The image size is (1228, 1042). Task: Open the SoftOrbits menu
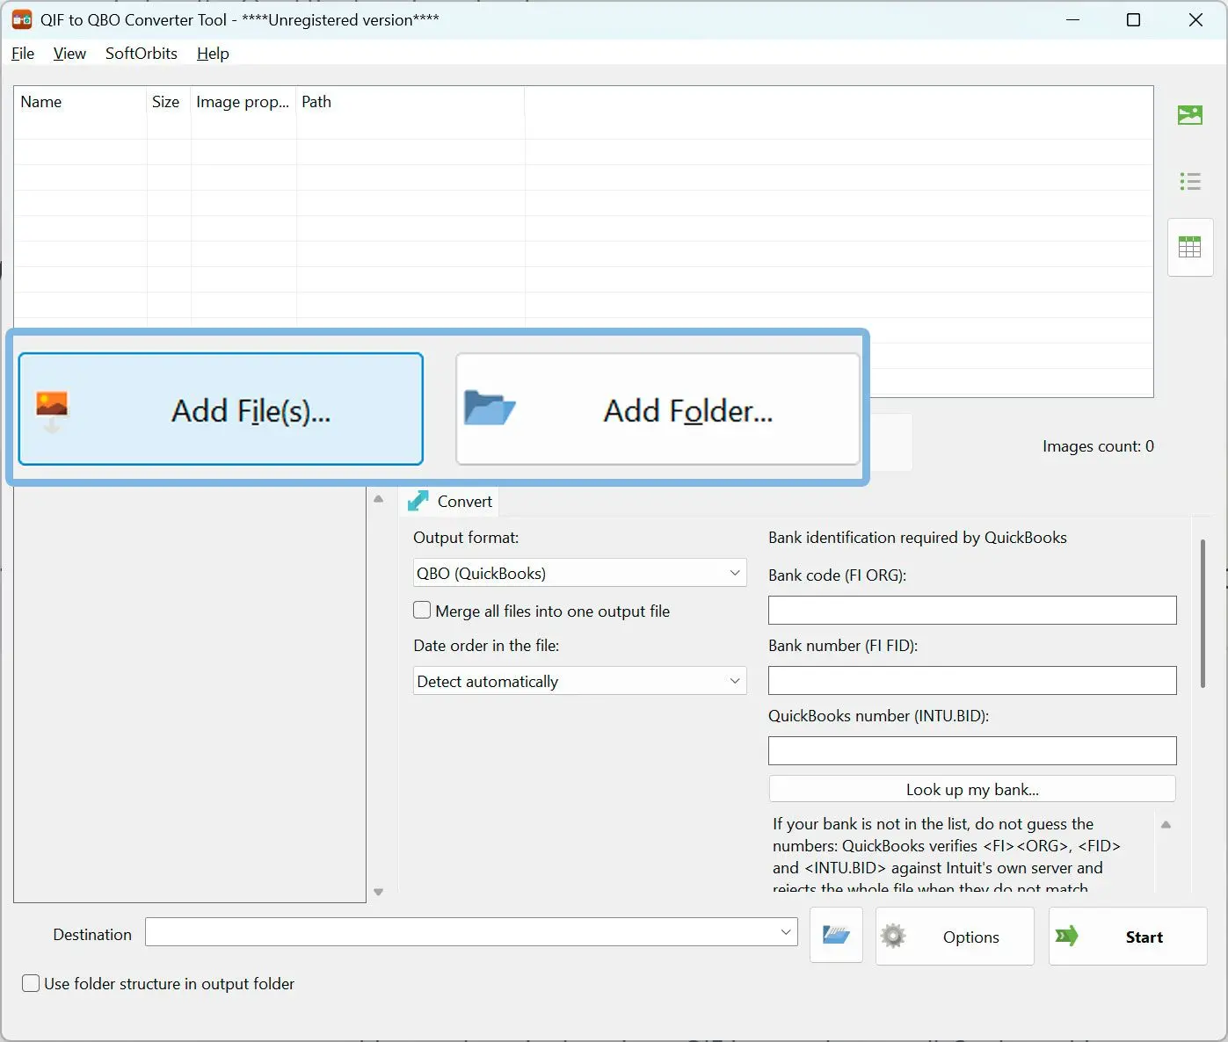pyautogui.click(x=142, y=54)
